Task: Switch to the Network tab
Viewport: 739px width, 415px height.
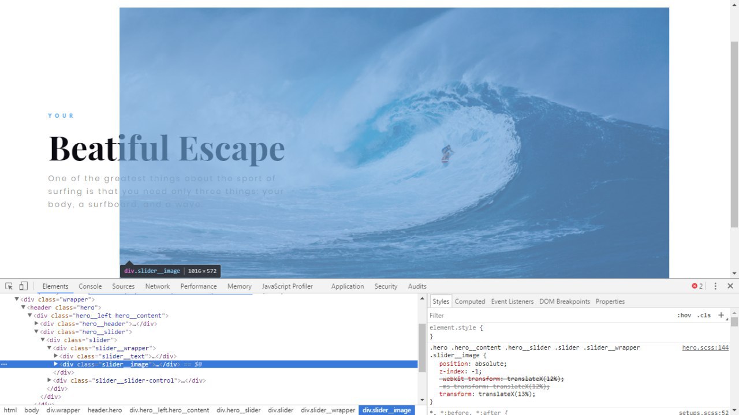Action: [x=158, y=286]
